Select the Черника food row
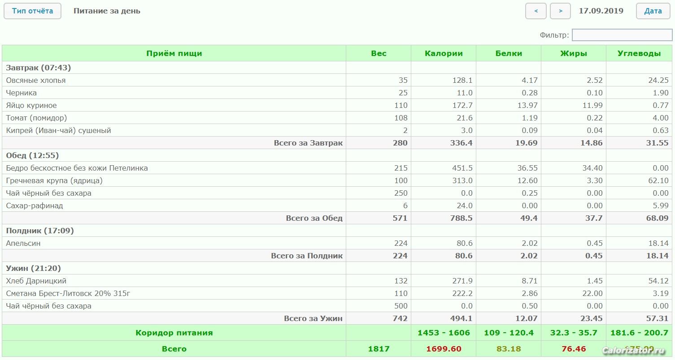The image size is (675, 360). pyautogui.click(x=337, y=93)
